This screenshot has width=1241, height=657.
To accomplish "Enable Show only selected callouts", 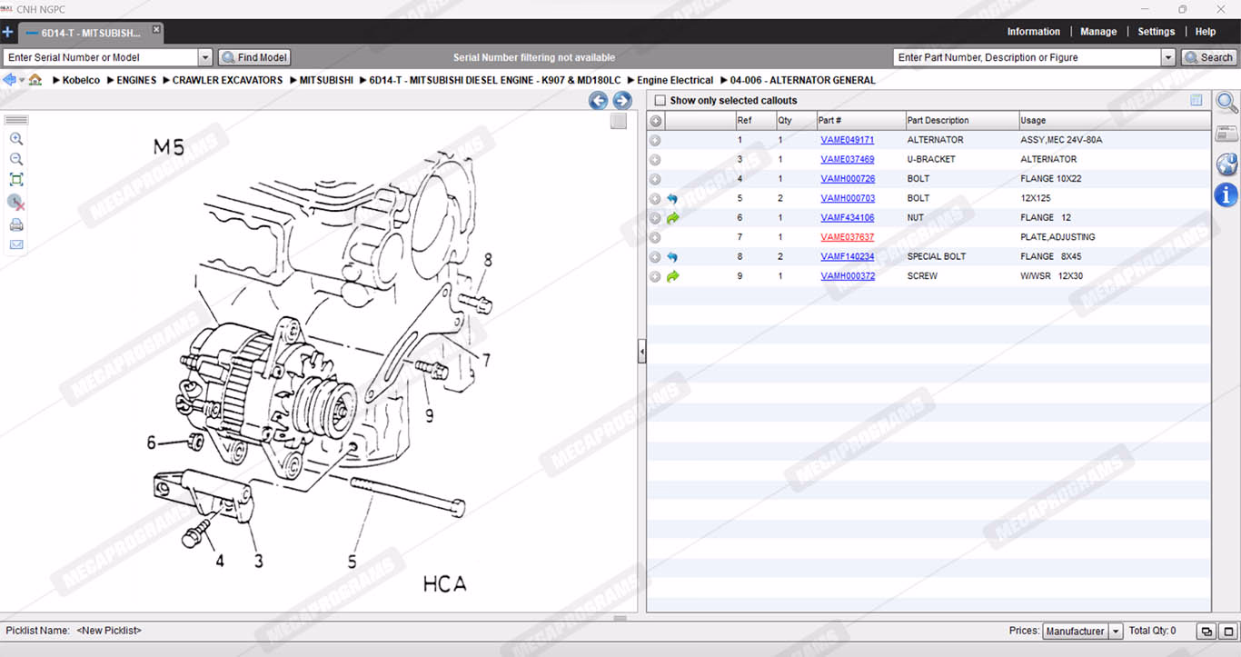I will (660, 101).
